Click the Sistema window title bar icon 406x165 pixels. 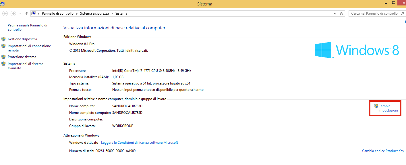click(x=2, y=3)
